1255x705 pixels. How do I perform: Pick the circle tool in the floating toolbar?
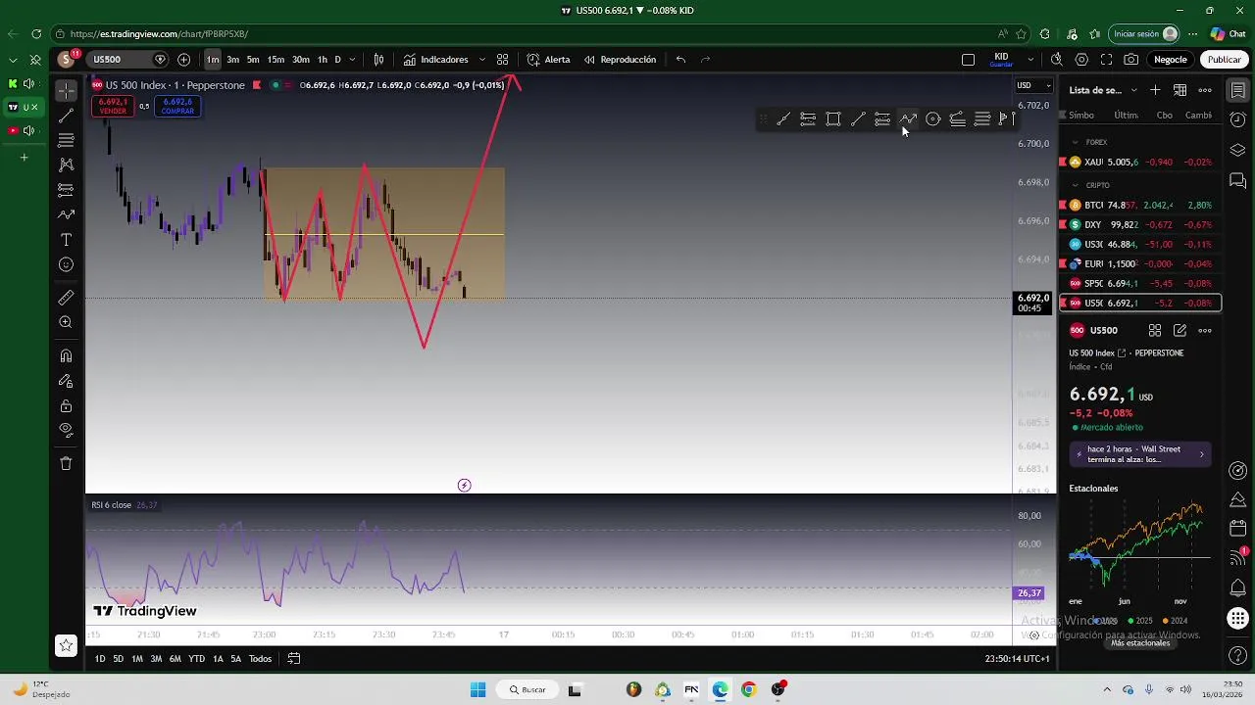933,119
